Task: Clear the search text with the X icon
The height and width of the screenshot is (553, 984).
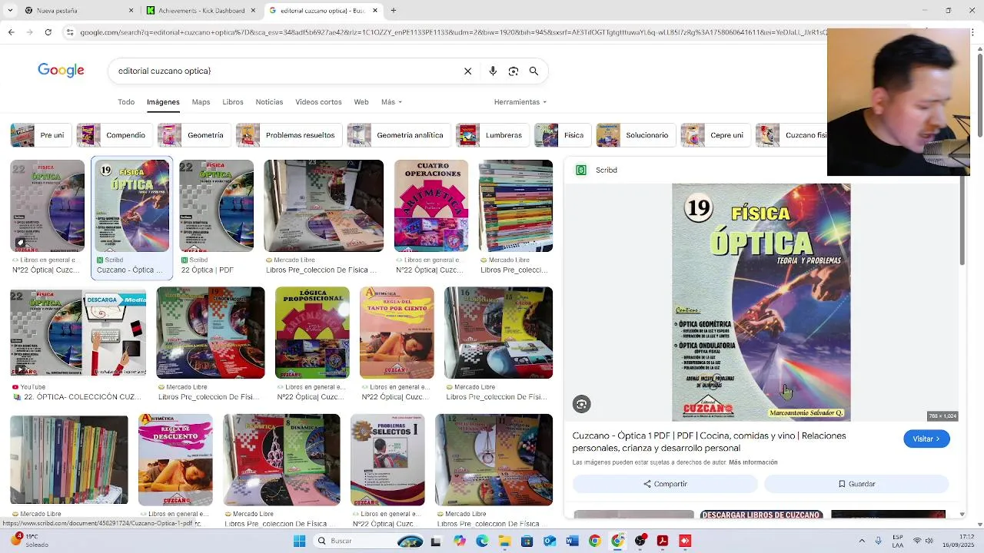Action: coord(467,71)
